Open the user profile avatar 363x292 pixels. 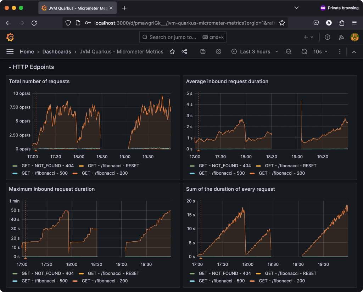[x=354, y=37]
